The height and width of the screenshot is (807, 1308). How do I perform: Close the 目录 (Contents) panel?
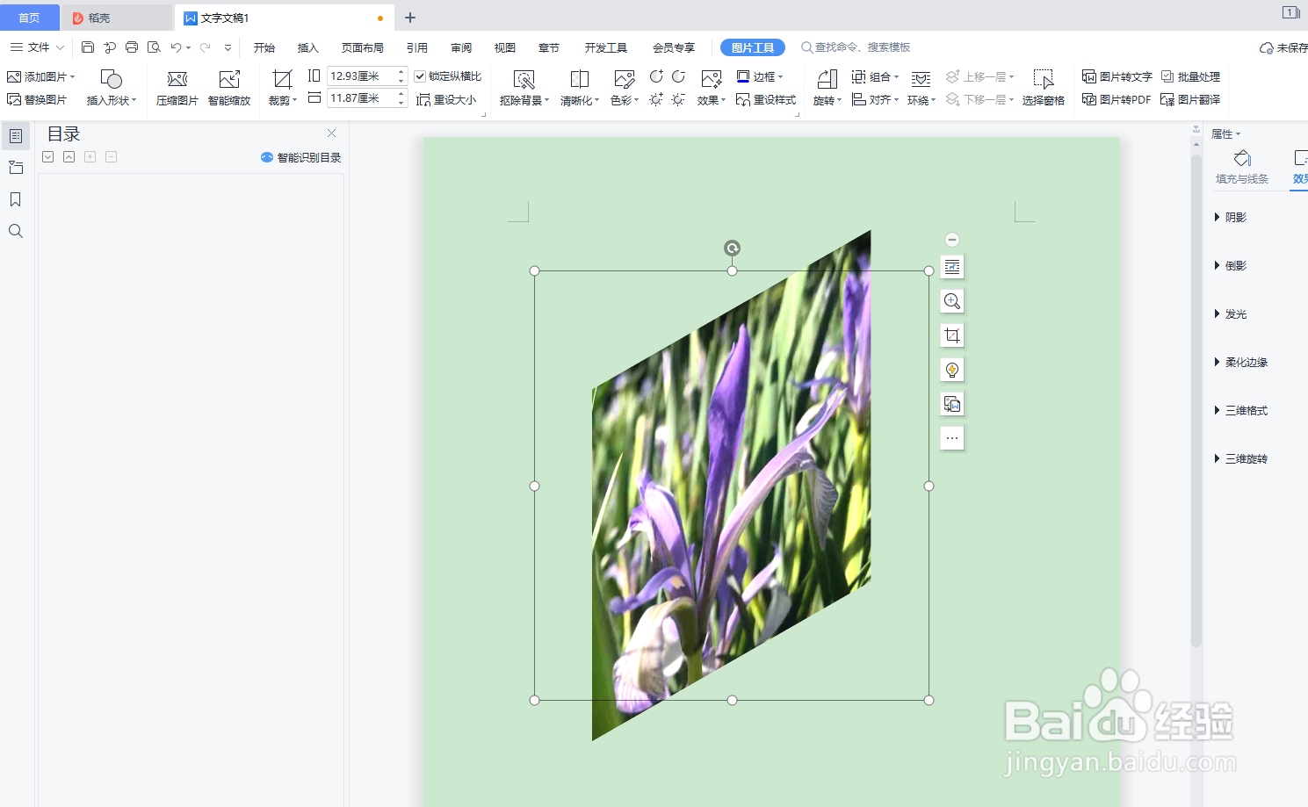(x=331, y=133)
